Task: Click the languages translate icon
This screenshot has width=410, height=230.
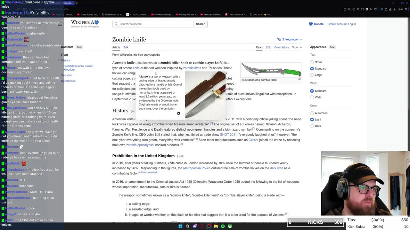Action: [x=279, y=39]
